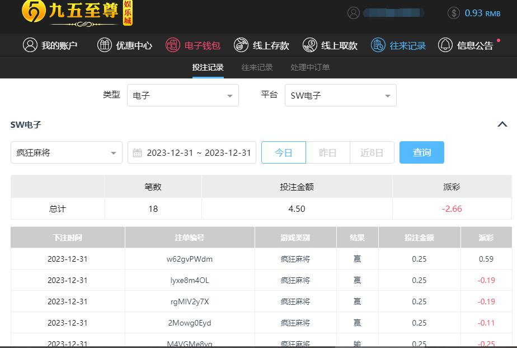Open 优惠中心 menu
The image size is (517, 348).
(125, 45)
